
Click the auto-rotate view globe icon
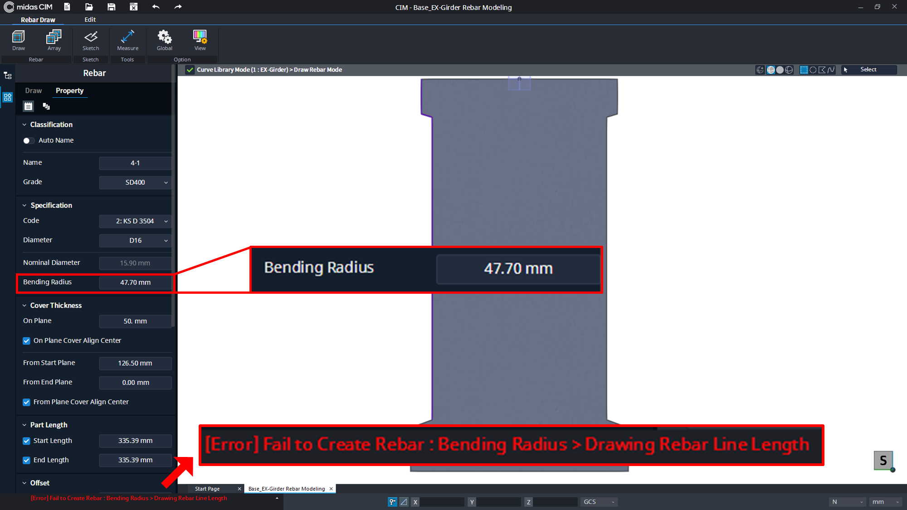pyautogui.click(x=760, y=70)
